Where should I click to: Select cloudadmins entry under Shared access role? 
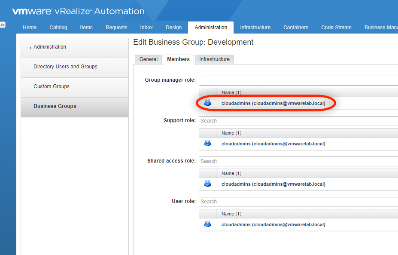click(x=273, y=184)
